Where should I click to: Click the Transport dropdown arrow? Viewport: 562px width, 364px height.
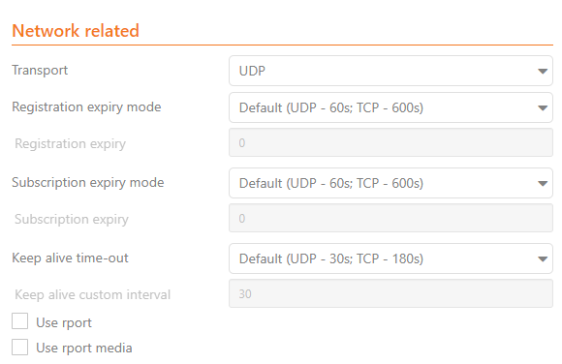(x=543, y=72)
